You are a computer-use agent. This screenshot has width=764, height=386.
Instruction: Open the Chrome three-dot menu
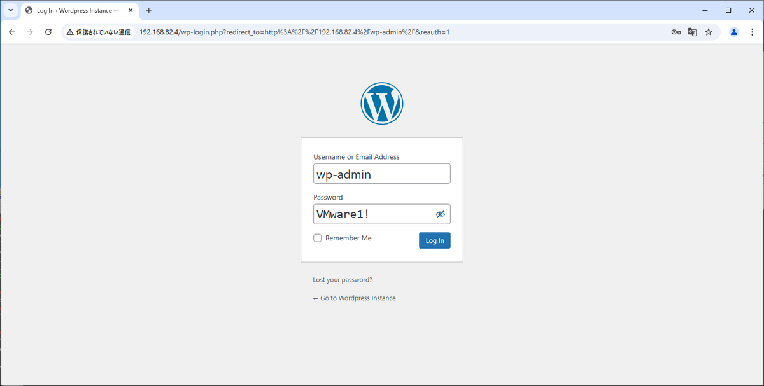click(x=752, y=32)
